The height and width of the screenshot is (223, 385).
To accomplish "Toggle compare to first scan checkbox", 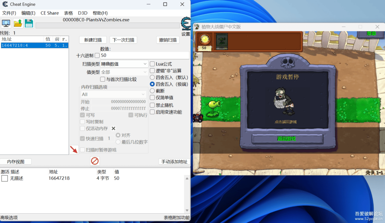I will click(103, 79).
